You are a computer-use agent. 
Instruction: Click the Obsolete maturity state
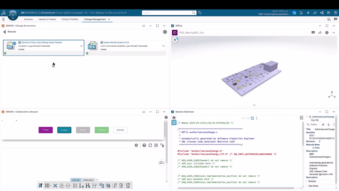120,130
